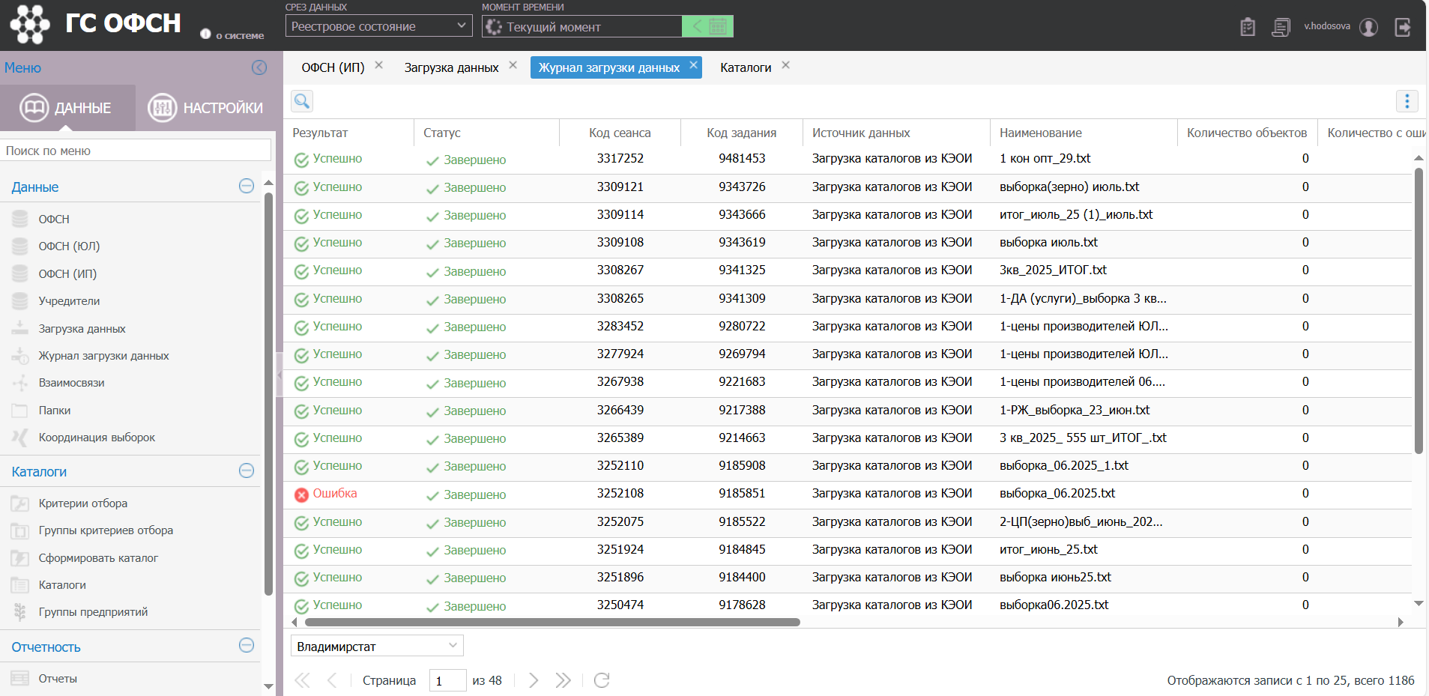Select row '1-РЖ_выборка_23_июн.txt'
This screenshot has width=1429, height=696.
tap(847, 411)
